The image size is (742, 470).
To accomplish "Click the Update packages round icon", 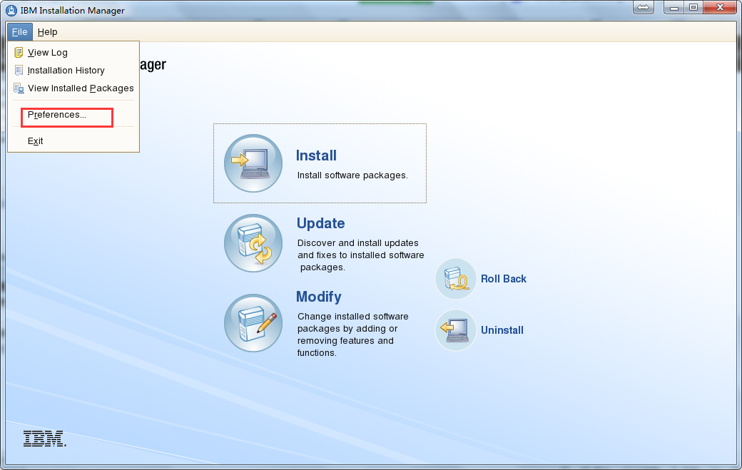I will 253,243.
